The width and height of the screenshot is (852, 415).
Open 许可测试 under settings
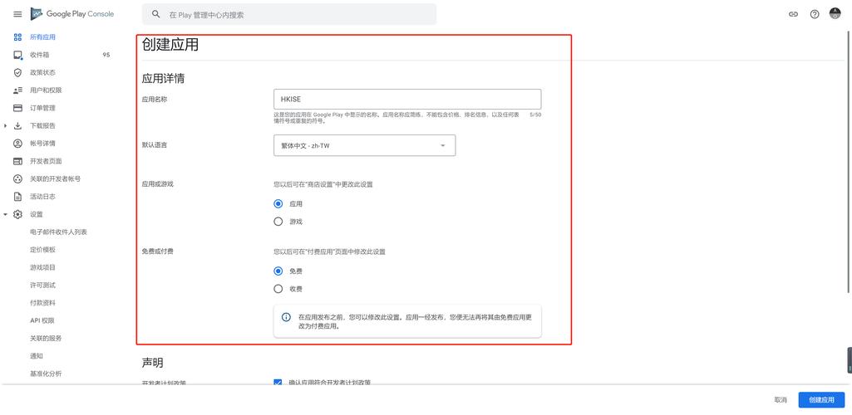tap(42, 286)
